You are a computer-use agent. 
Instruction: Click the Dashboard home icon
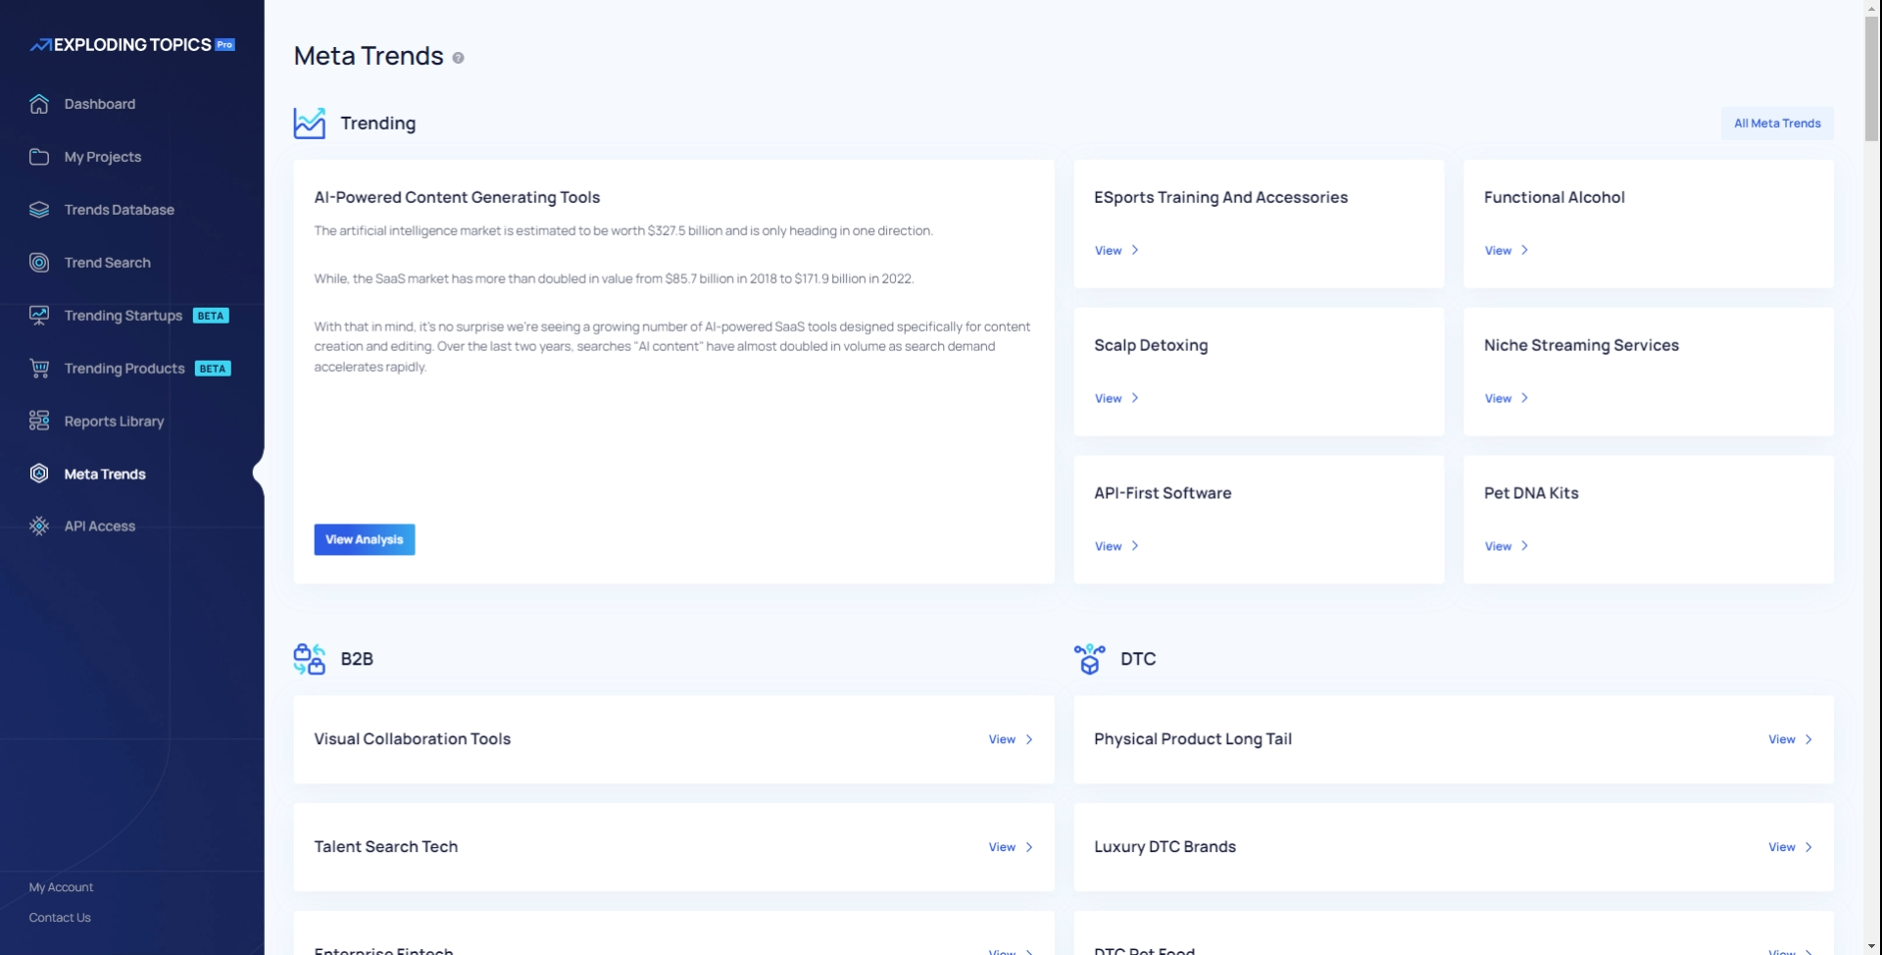click(39, 104)
